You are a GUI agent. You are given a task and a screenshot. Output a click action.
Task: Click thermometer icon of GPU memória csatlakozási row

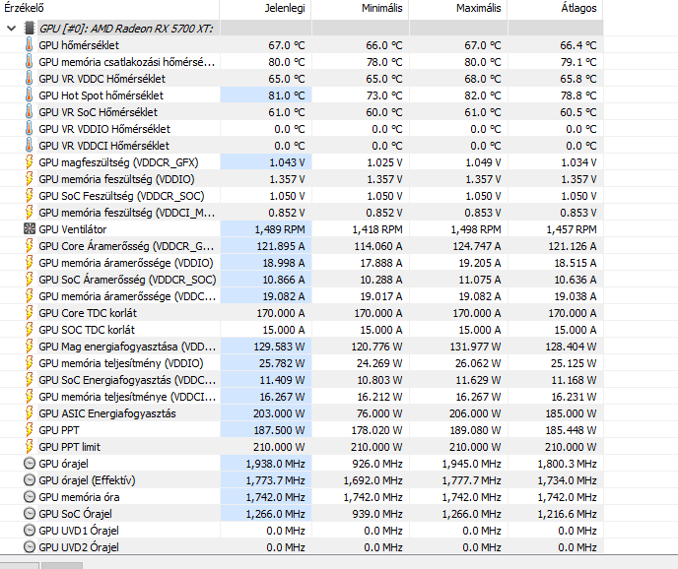pos(29,62)
